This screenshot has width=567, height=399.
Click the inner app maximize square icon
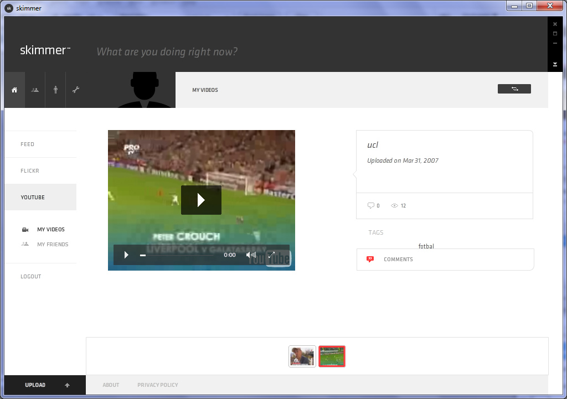coord(555,34)
